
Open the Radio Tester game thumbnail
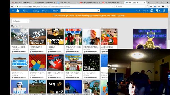coord(56,87)
